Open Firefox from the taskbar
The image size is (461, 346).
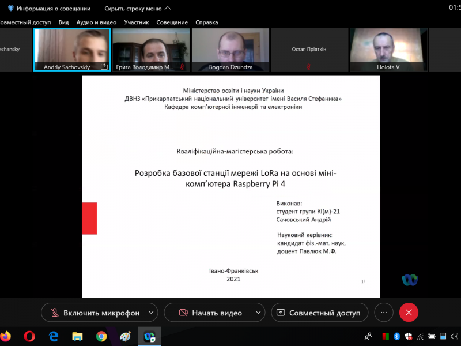pyautogui.click(x=6, y=336)
